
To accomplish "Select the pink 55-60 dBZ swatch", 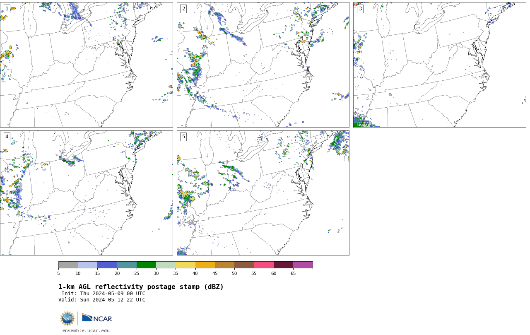I will pos(264,265).
